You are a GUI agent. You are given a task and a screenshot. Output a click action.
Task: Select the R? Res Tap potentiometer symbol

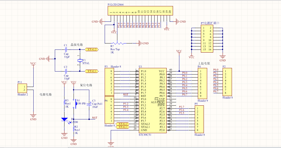pyautogui.click(x=118, y=43)
